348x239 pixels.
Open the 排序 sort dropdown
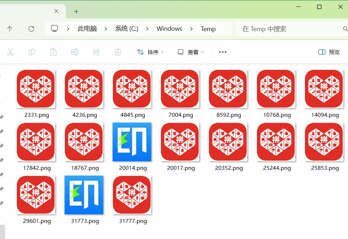coord(151,52)
